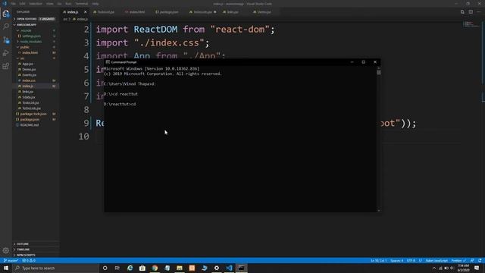The width and height of the screenshot is (485, 273).
Task: Click the Command Prompt scrollbar thumb
Action: click(379, 73)
